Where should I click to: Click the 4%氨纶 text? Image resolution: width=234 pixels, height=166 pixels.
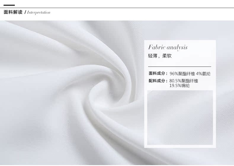click(203, 74)
